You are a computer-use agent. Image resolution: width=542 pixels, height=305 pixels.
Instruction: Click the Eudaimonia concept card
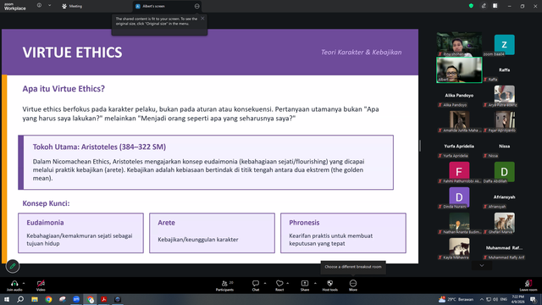(81, 233)
